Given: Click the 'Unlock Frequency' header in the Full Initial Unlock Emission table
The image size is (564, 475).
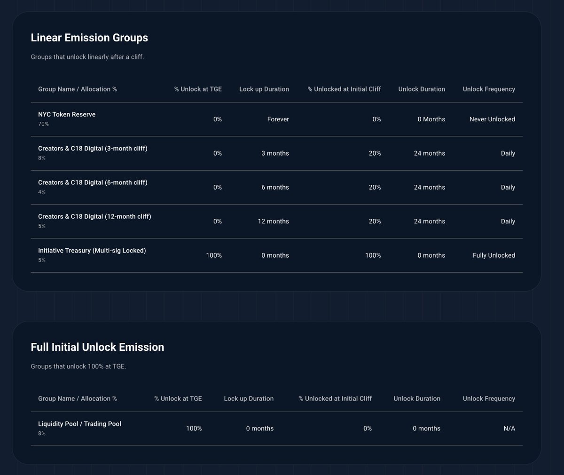Looking at the screenshot, I should [x=489, y=398].
